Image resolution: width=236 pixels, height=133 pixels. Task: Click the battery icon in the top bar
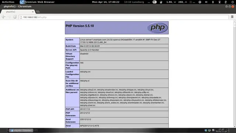coord(226,2)
